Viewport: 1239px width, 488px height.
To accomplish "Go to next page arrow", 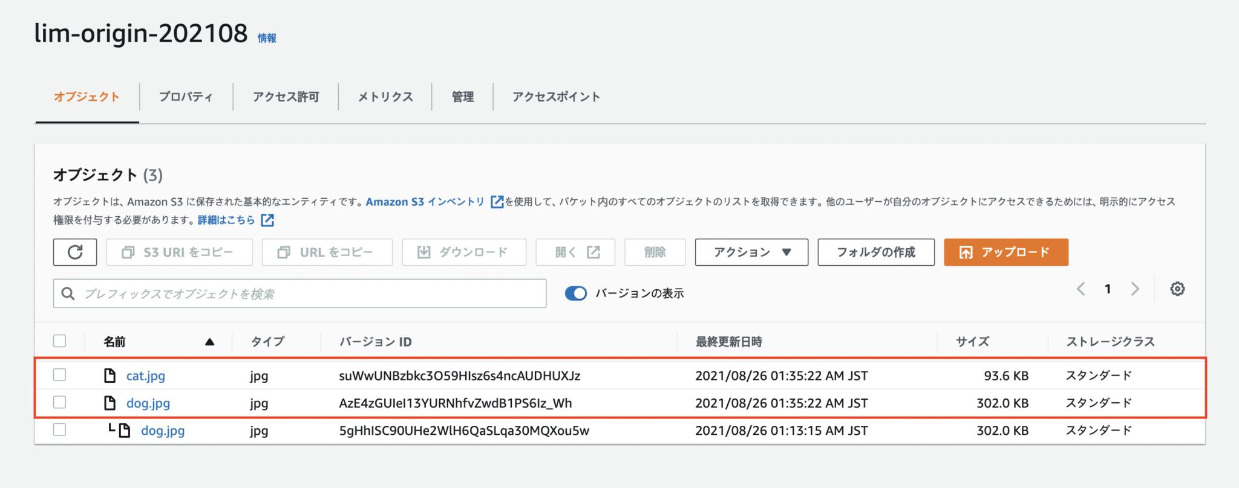I will point(1135,289).
